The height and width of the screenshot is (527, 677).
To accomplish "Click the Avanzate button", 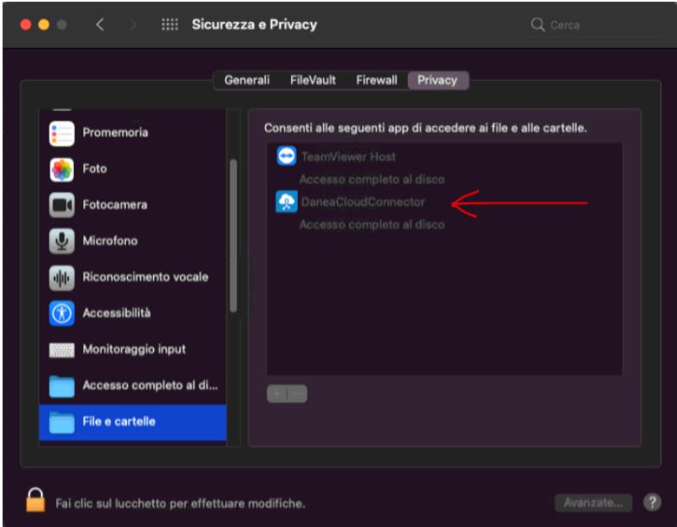I will 593,503.
